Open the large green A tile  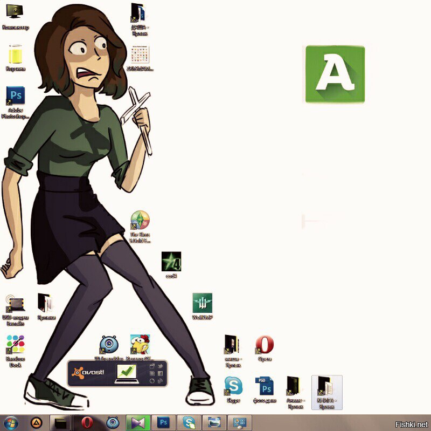(x=335, y=74)
